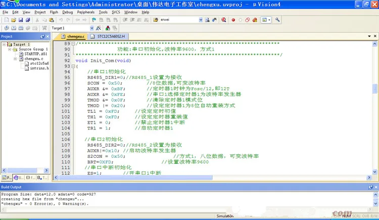The image size is (379, 220).
Task: Open the View menu
Action: point(26,12)
